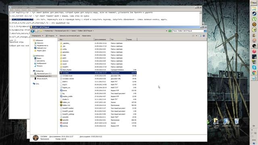Click Explorer's Forward arrow button

pos(37,31)
